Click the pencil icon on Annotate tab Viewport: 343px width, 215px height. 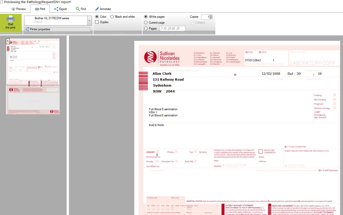pos(97,9)
